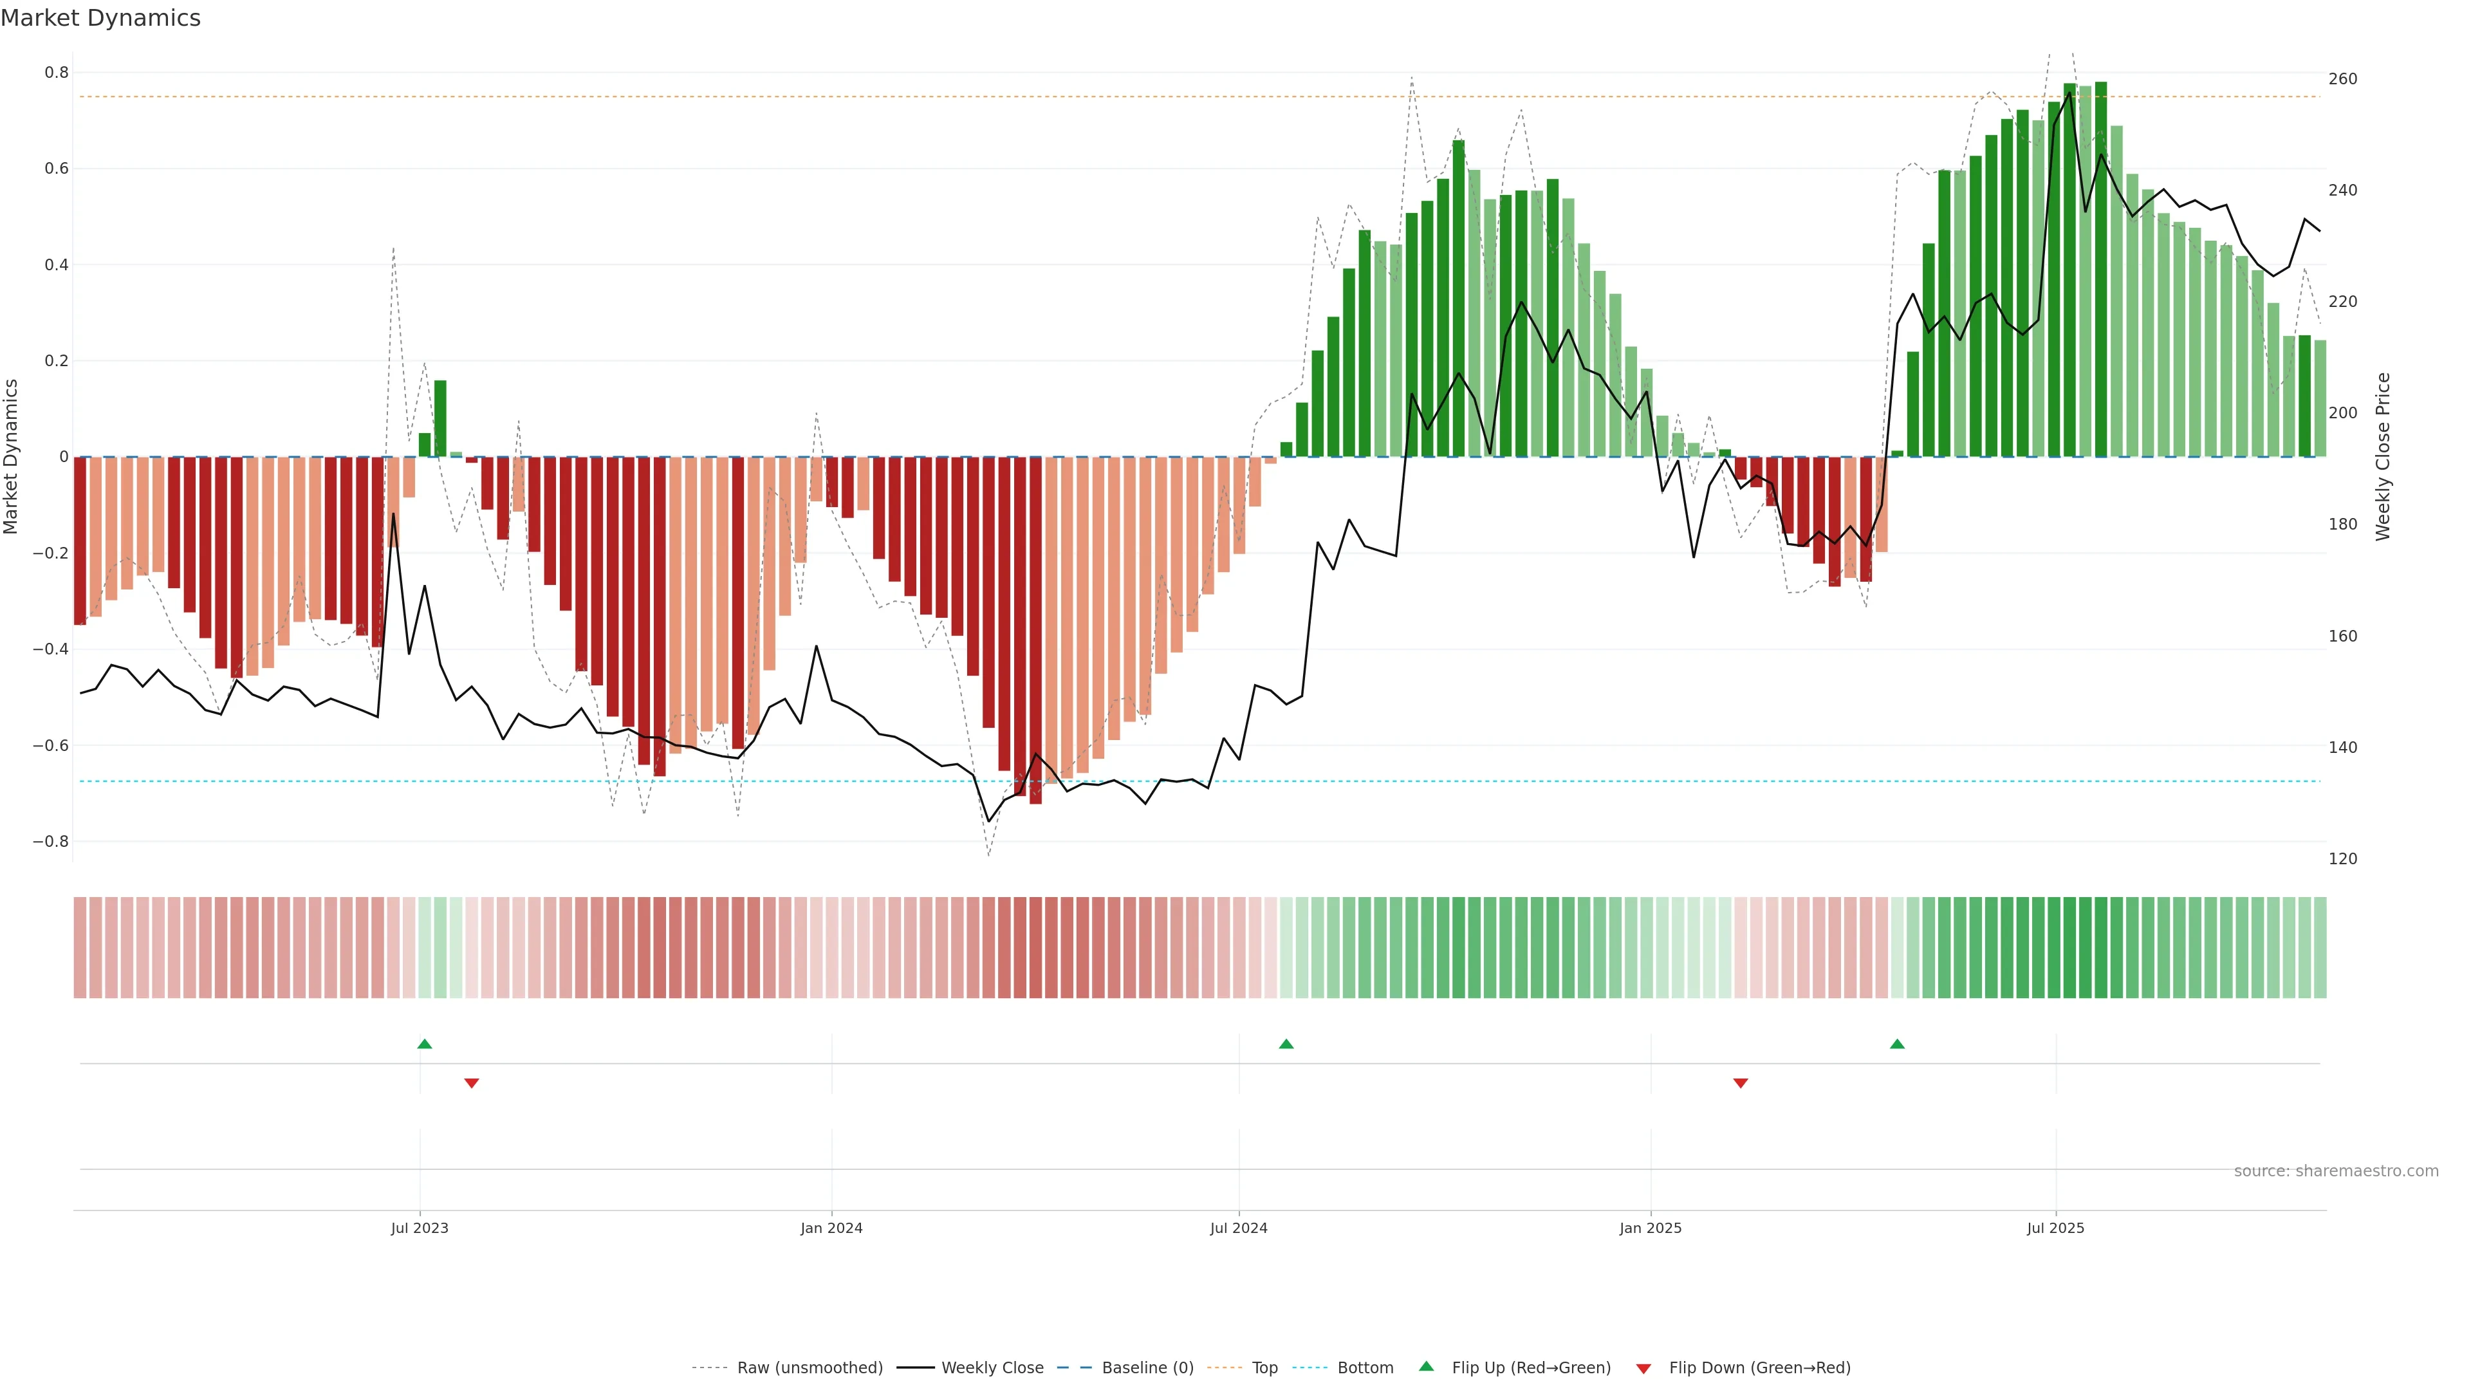The image size is (2471, 1390).
Task: Click the green flip-up marker before Jul 2025
Action: [1896, 1044]
